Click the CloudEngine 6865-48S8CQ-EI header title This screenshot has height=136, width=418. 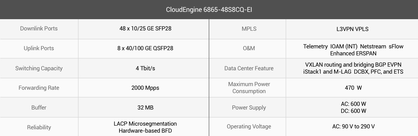pos(209,10)
